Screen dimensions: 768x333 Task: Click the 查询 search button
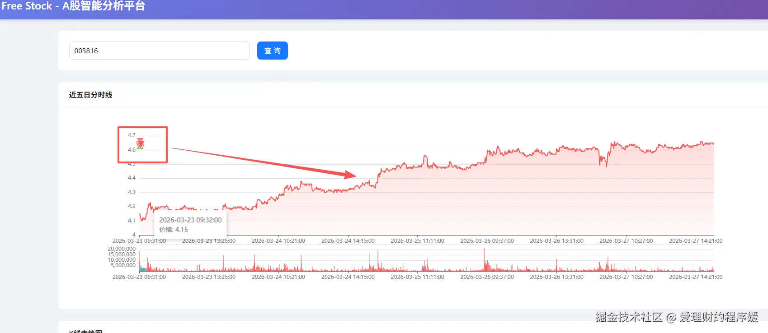pos(272,51)
